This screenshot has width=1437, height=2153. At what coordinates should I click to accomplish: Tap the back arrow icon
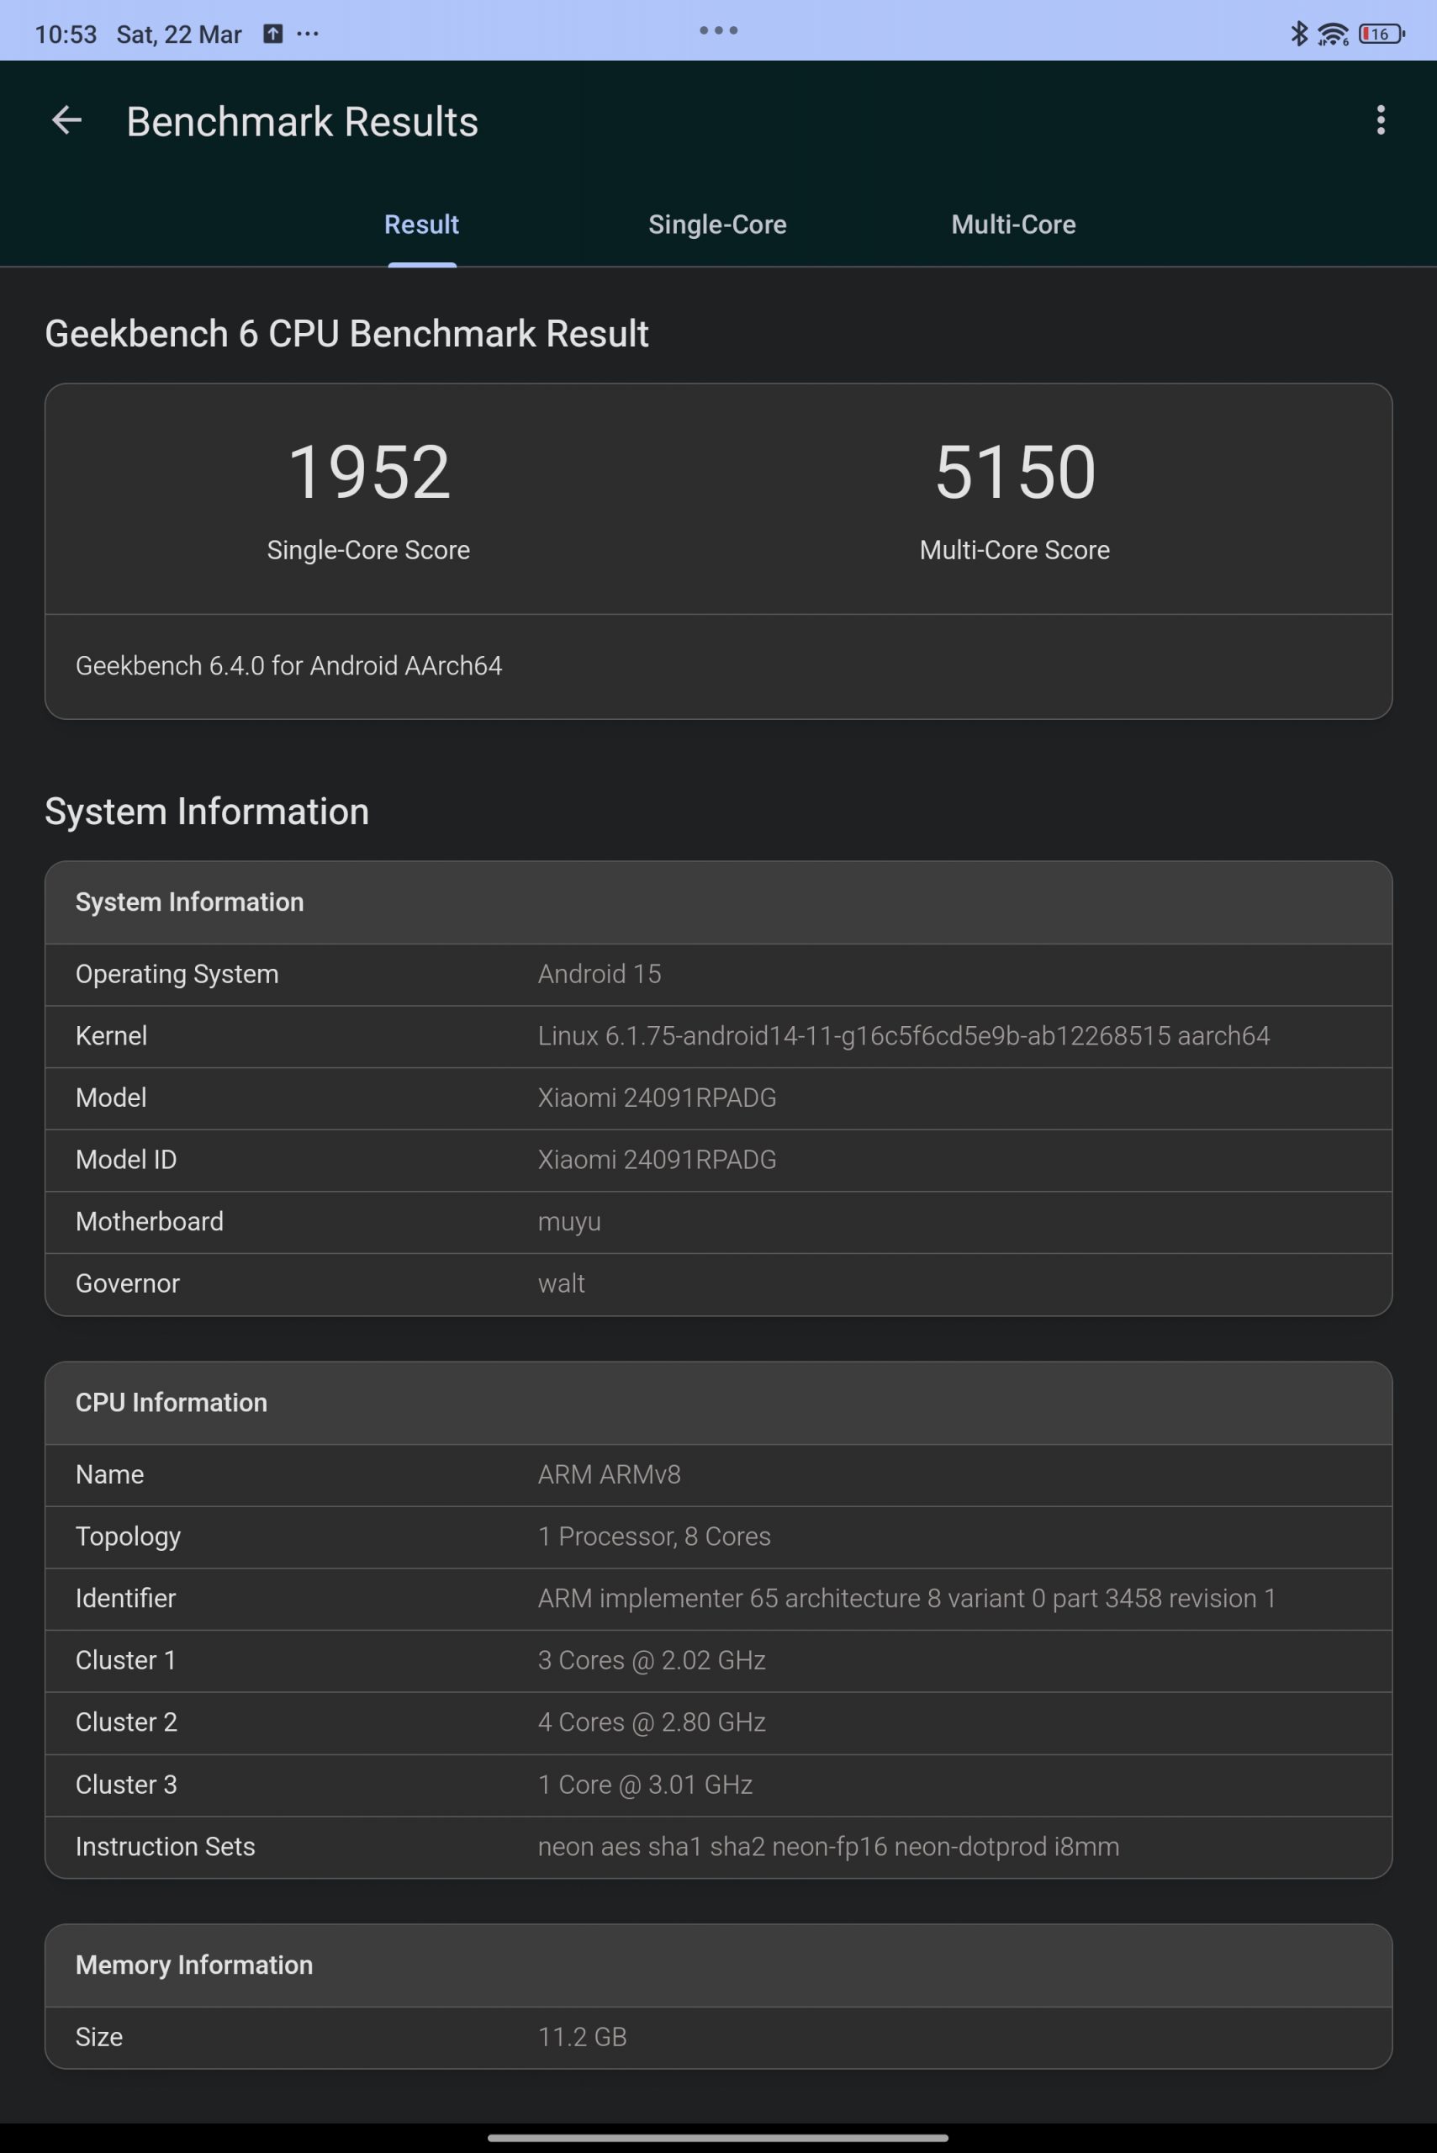click(x=66, y=121)
